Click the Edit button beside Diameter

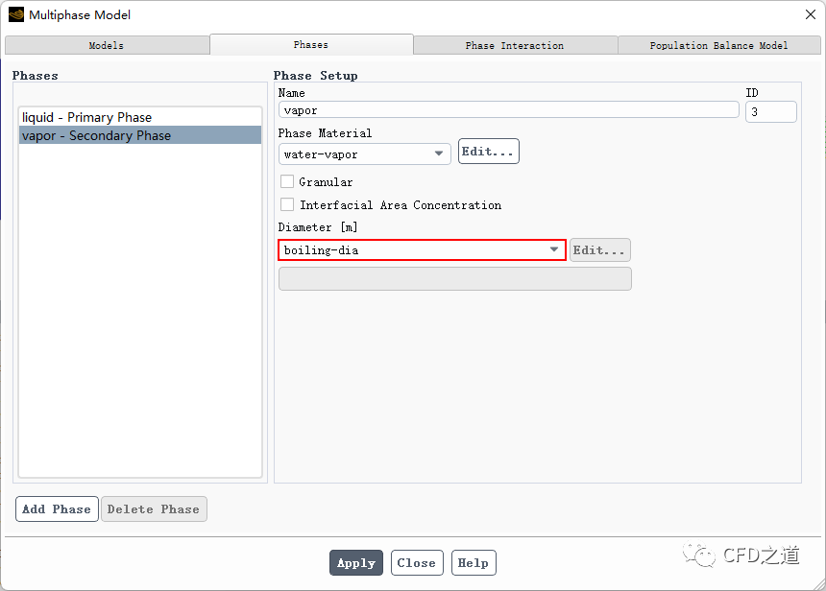599,250
